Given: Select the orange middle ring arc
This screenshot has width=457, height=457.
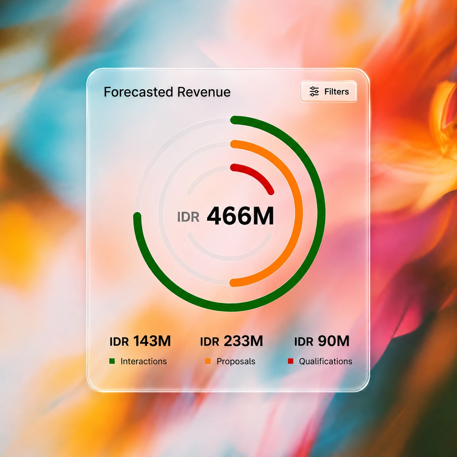Looking at the screenshot, I should pos(298,213).
